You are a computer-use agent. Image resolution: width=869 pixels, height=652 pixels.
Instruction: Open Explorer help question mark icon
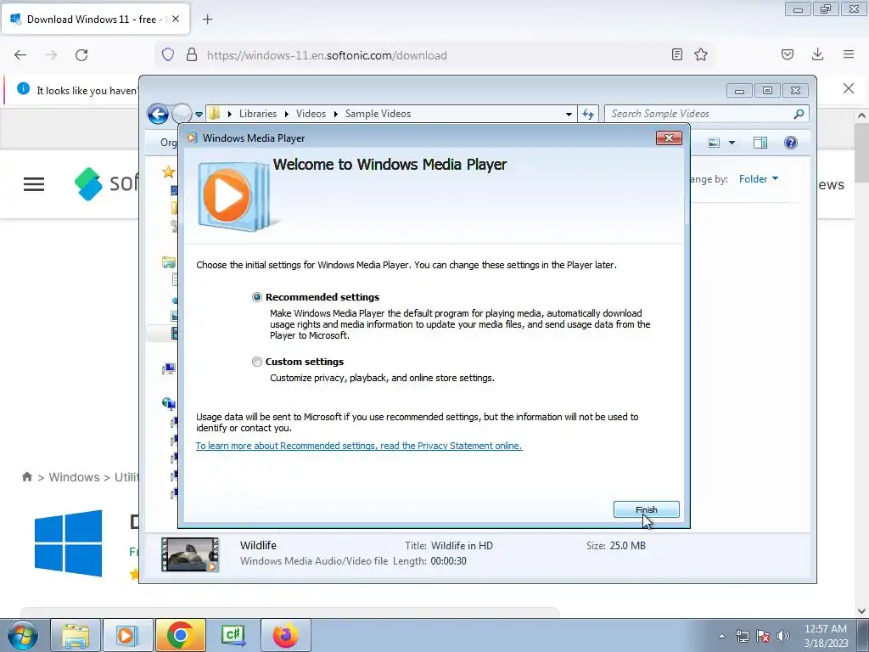[791, 143]
